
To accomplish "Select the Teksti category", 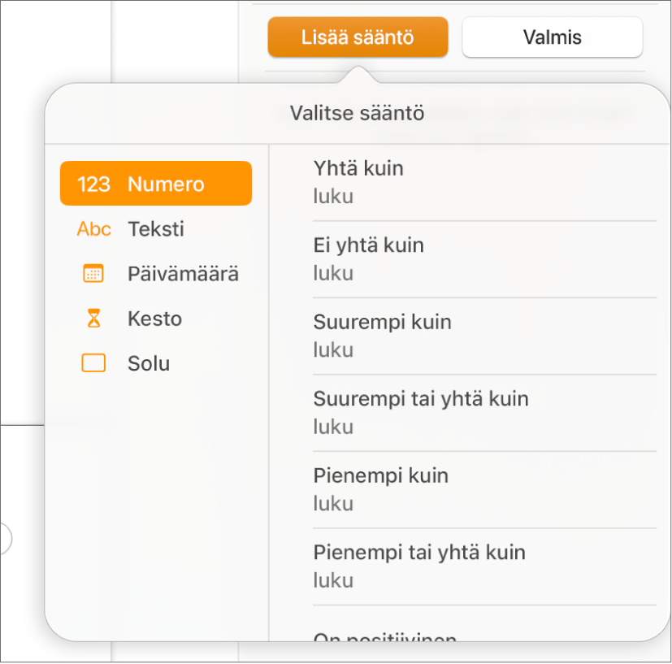I will pyautogui.click(x=156, y=228).
